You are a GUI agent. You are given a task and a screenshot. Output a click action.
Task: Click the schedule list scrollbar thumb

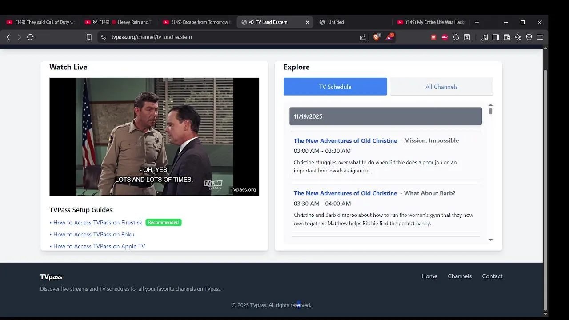click(490, 111)
